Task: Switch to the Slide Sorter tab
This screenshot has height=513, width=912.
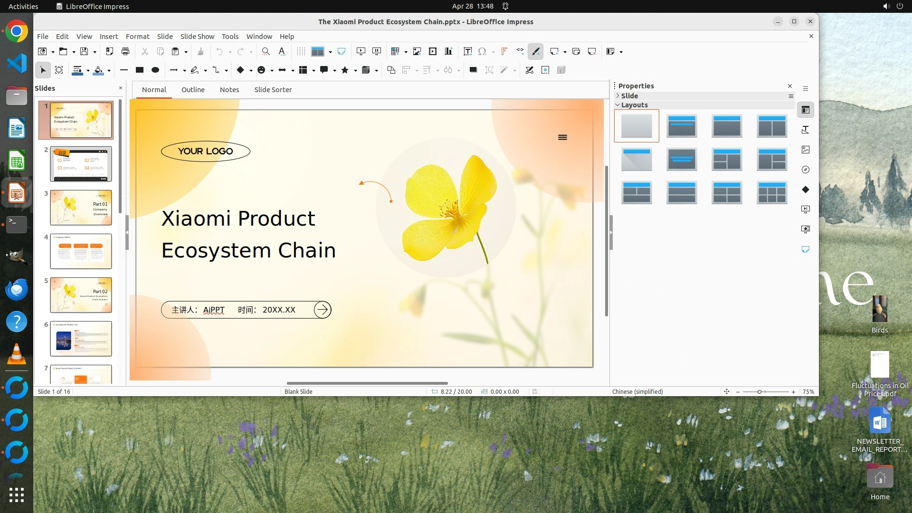Action: [273, 89]
